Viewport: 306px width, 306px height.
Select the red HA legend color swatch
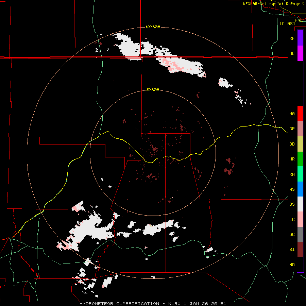point(300,114)
